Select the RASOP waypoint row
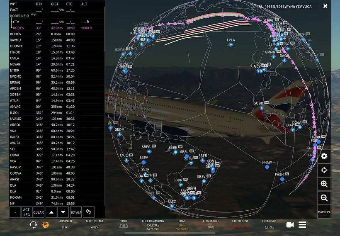 pos(56,167)
